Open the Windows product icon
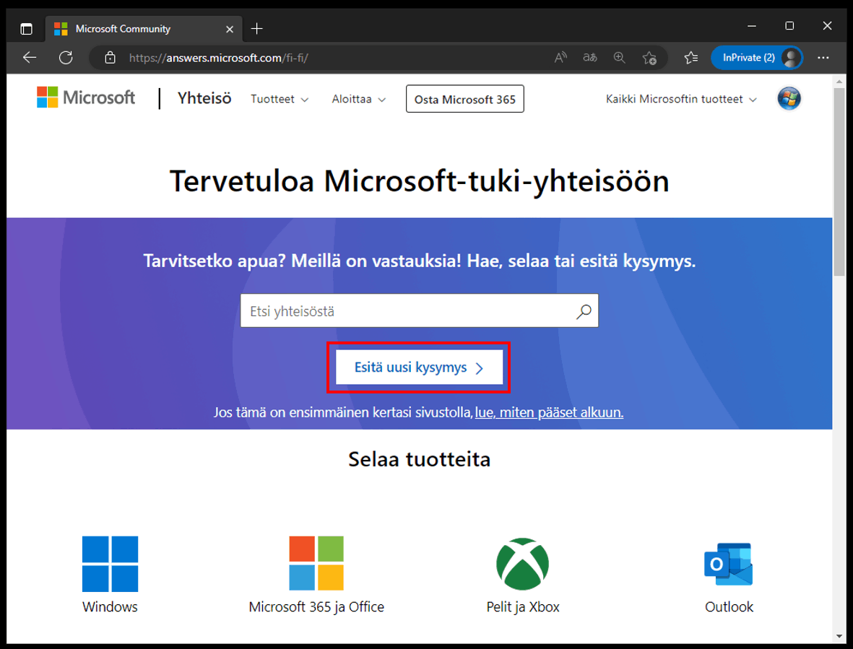The height and width of the screenshot is (649, 853). [110, 564]
